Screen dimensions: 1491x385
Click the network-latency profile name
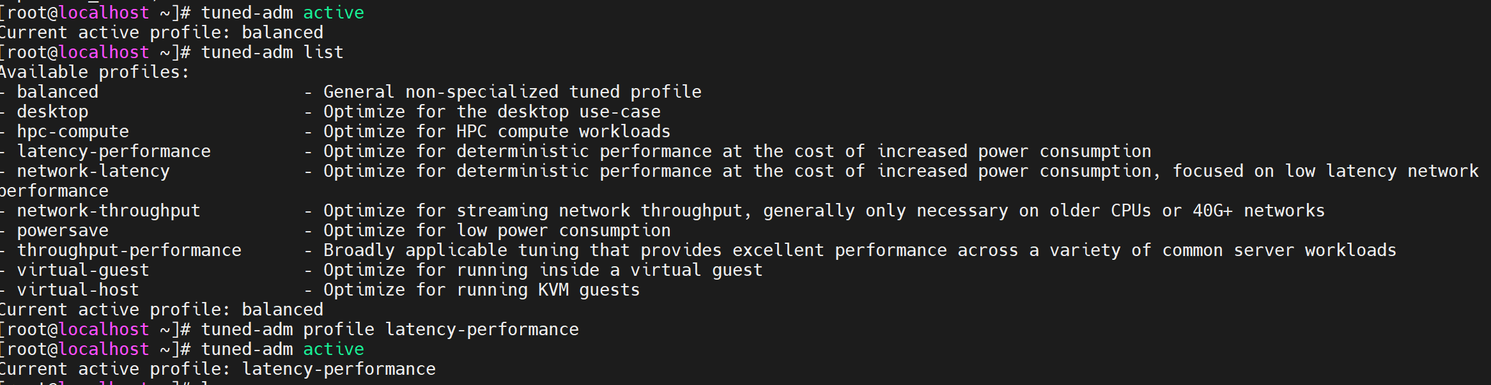coord(93,171)
